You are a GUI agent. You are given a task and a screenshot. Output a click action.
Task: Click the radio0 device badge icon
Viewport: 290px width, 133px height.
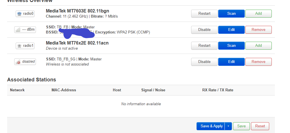[25, 14]
